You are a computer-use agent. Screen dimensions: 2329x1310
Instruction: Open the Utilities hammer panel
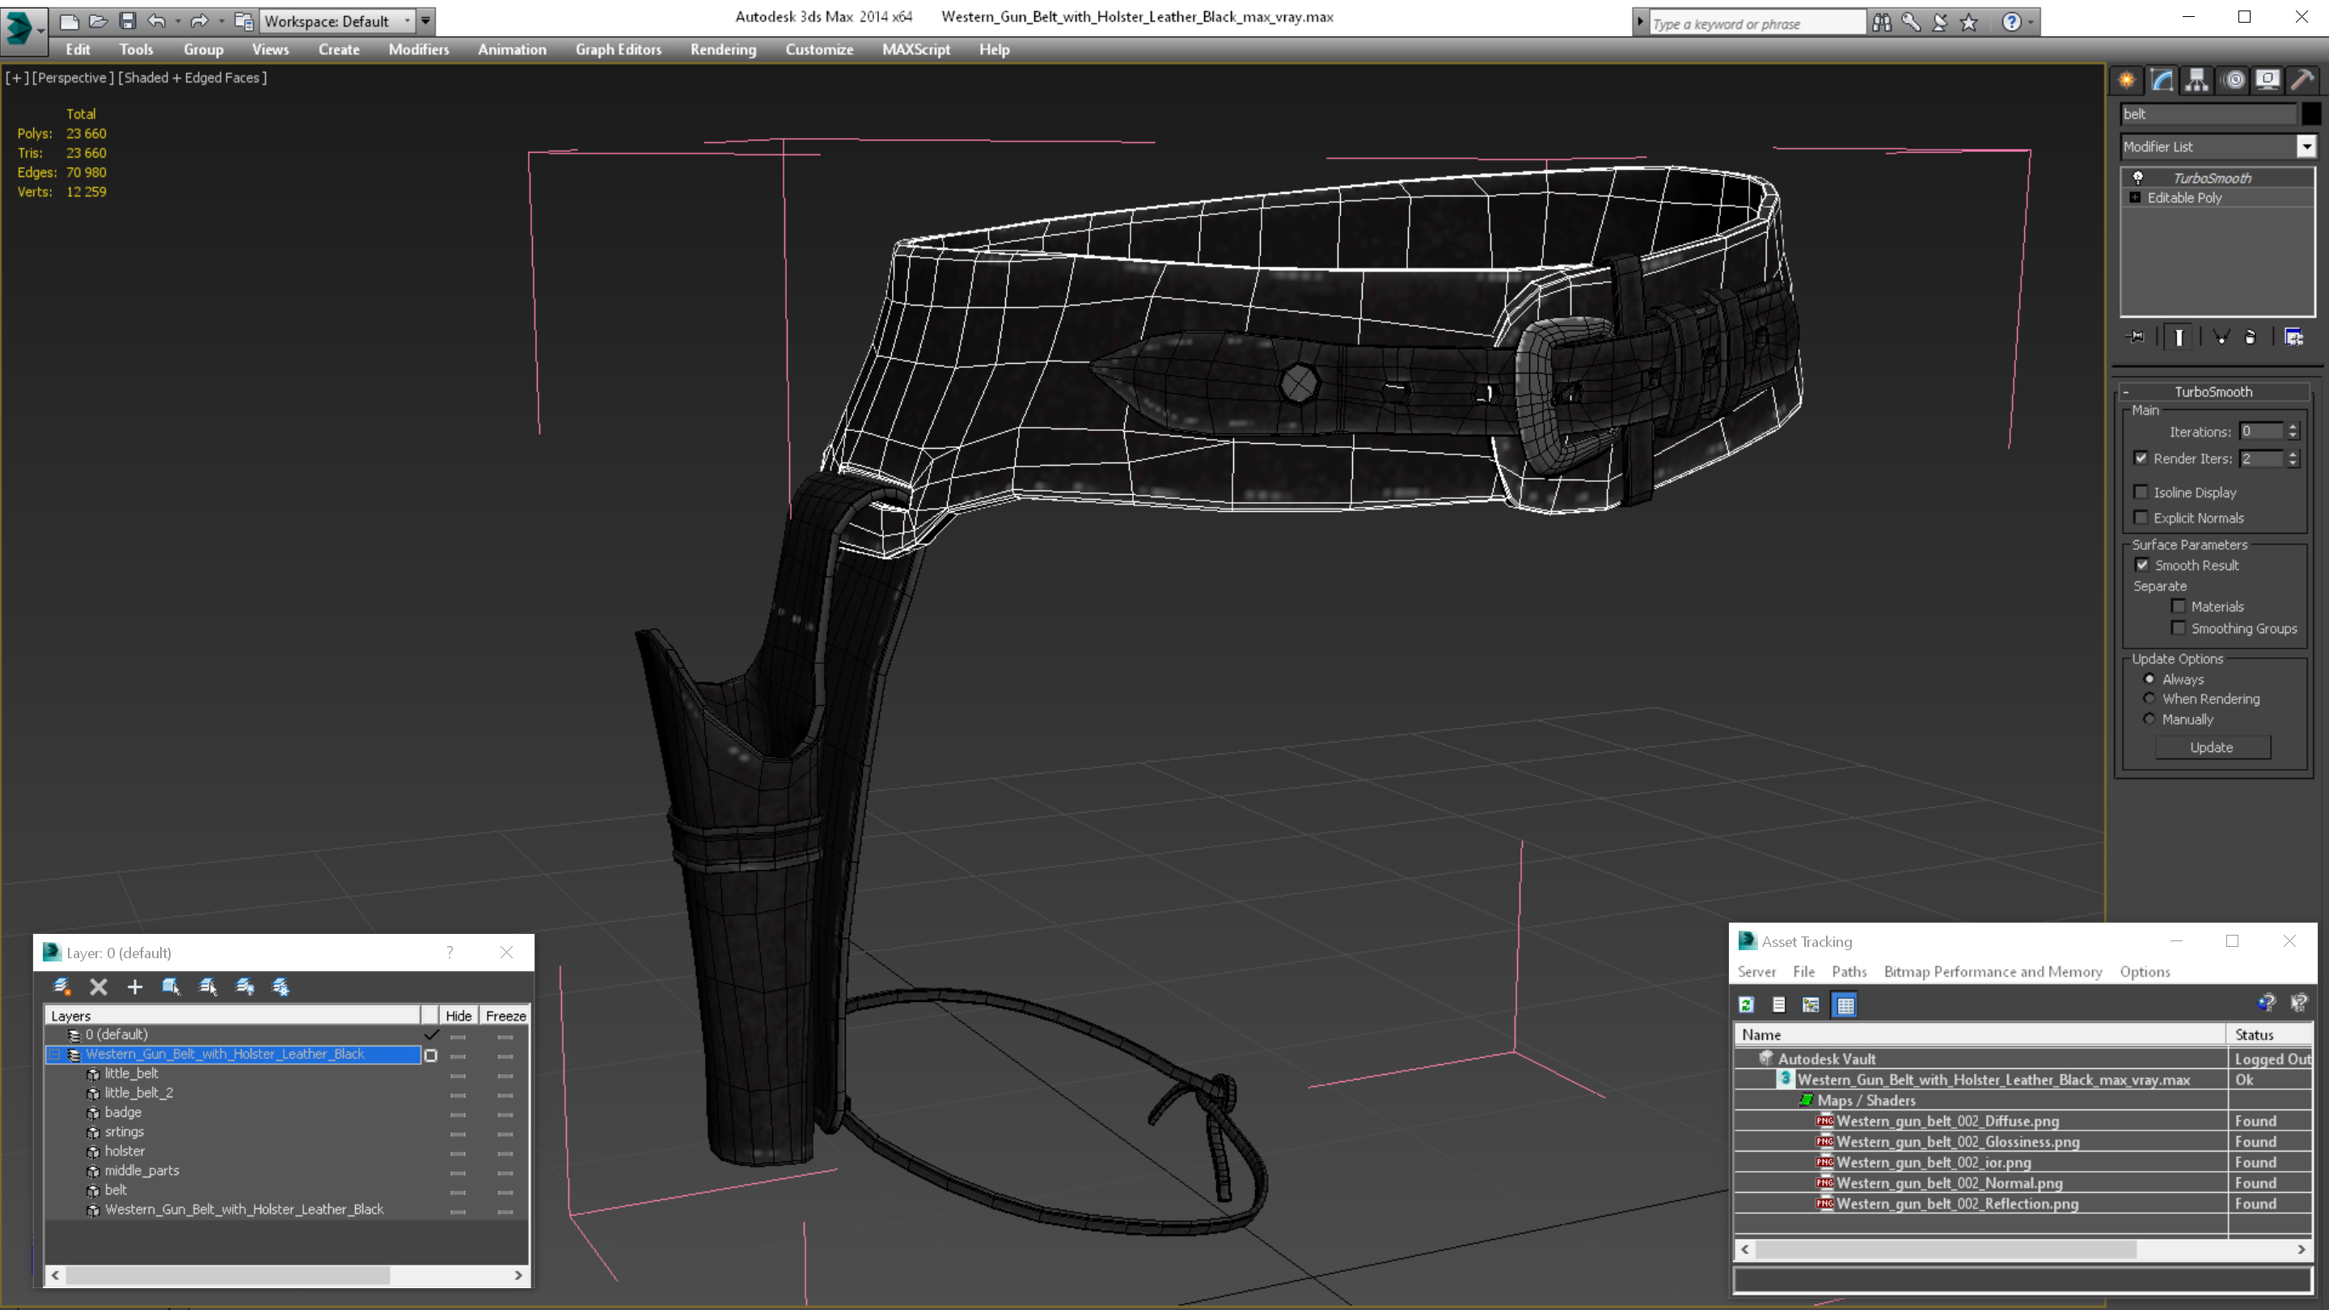(2302, 81)
